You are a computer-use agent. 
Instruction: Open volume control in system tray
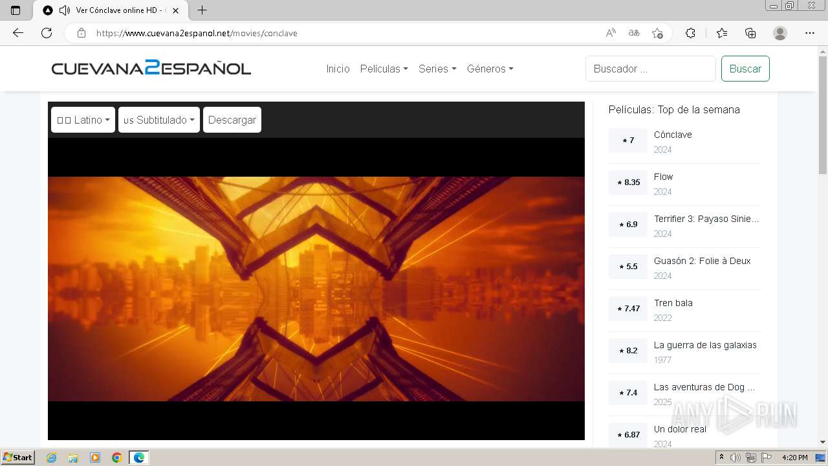point(735,458)
